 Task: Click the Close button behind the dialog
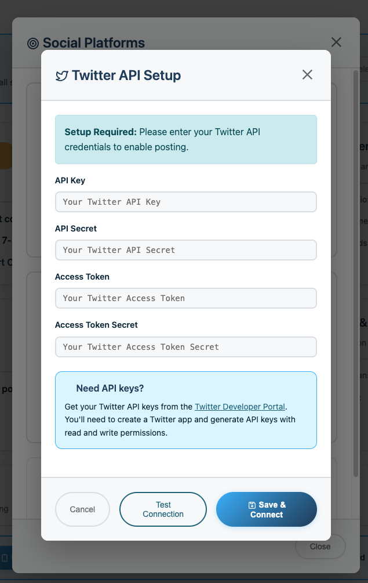tap(320, 546)
